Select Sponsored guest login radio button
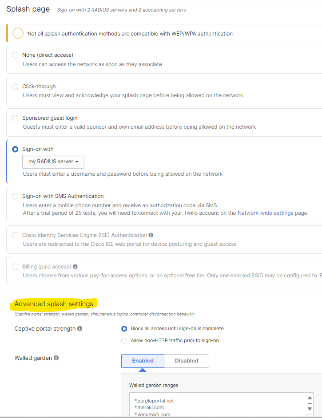 (15, 118)
